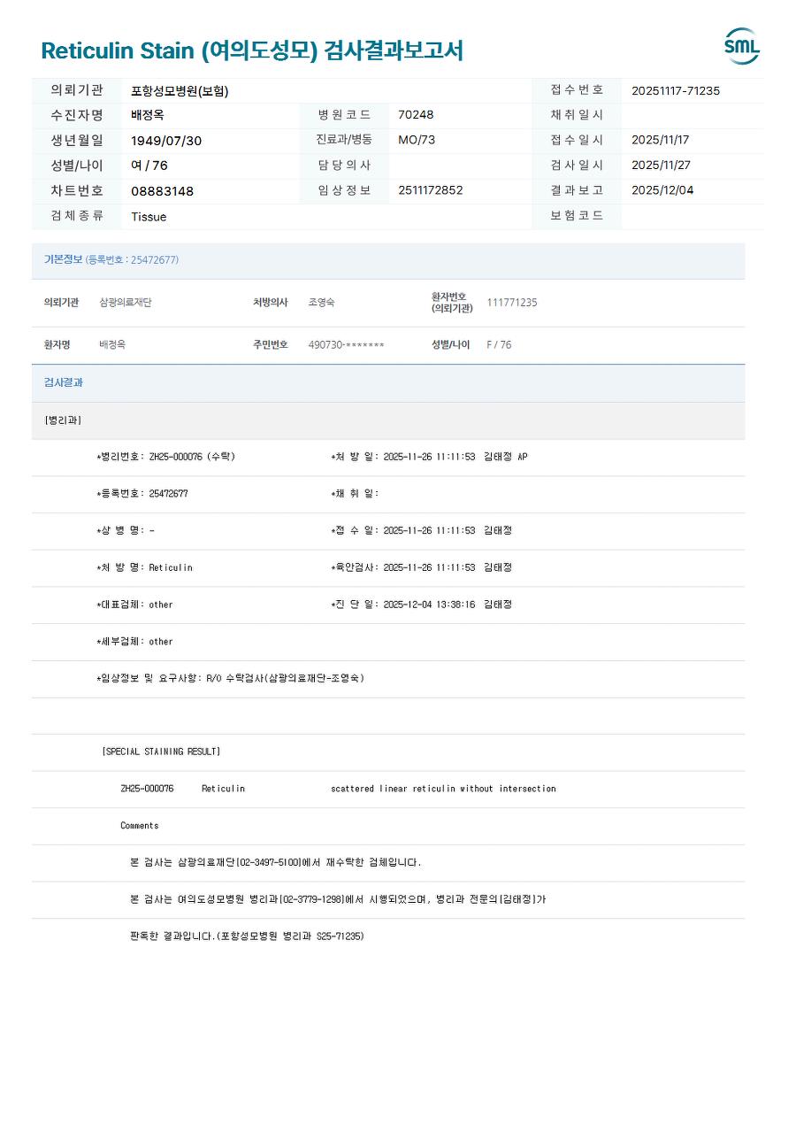Click the [SPECIAL STAINING RESULT] heading
Viewport: 796px width, 1125px height.
point(161,751)
